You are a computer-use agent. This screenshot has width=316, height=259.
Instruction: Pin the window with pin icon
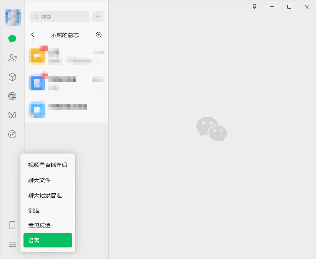[x=255, y=7]
